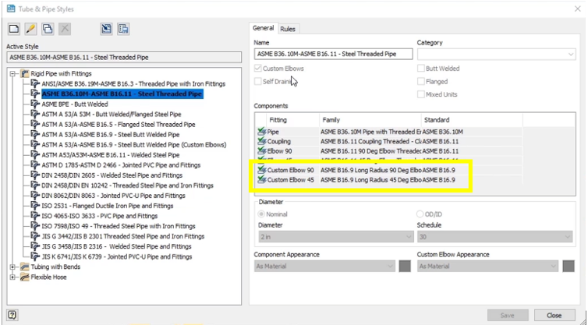Click the ASME B16.9 Long Radius 90 Deg cell

tap(370, 170)
